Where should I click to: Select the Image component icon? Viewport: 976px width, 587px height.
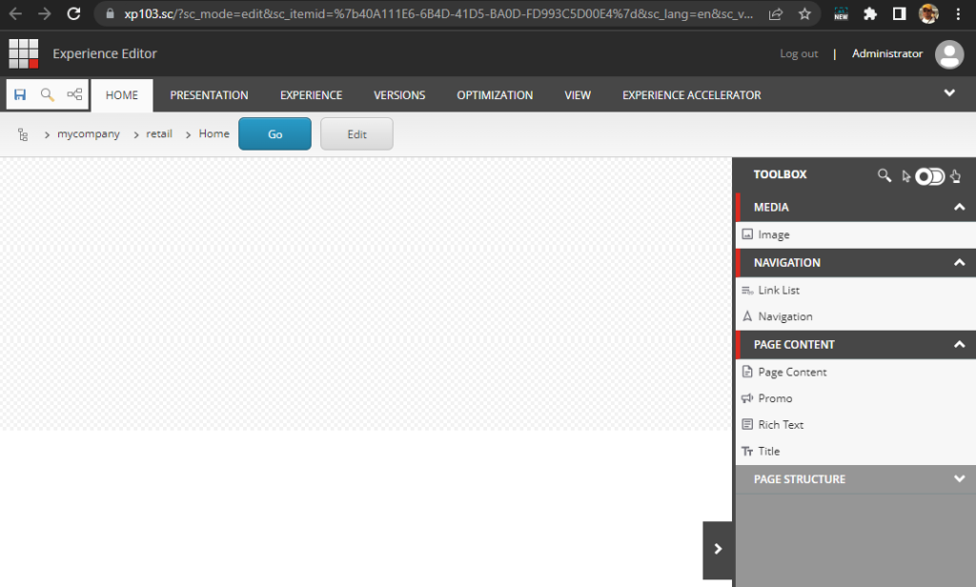pos(747,234)
